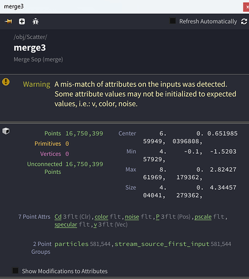The height and width of the screenshot is (279, 249).
Task: Click the geometry cube icon
Action: (x=6, y=131)
